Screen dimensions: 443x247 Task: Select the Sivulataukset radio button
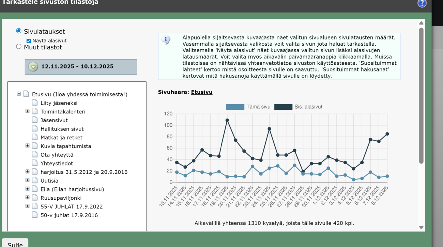pyautogui.click(x=19, y=31)
